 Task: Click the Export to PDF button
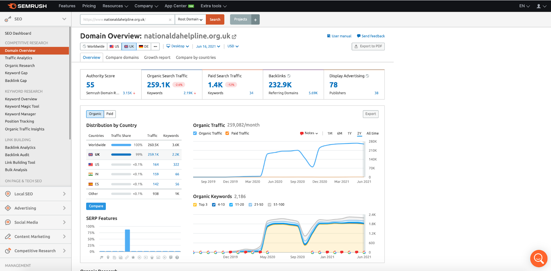pos(368,46)
